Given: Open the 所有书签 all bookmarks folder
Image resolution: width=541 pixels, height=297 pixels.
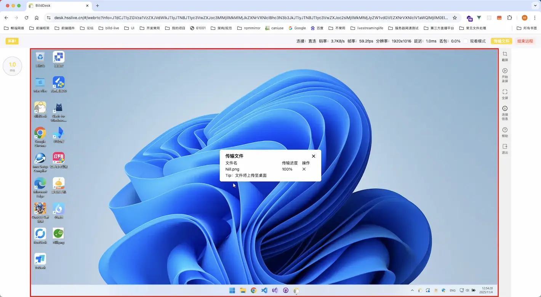Looking at the screenshot, I should click(x=527, y=28).
